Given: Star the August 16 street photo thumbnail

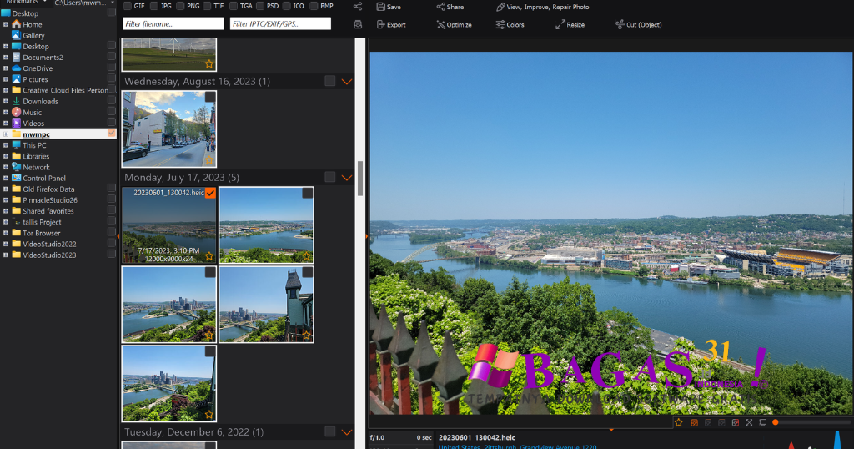Looking at the screenshot, I should pos(209,160).
